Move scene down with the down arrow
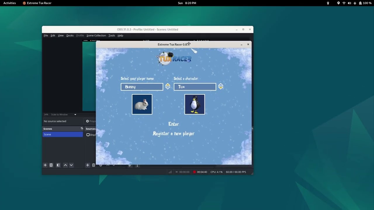374x210 pixels. pyautogui.click(x=71, y=165)
